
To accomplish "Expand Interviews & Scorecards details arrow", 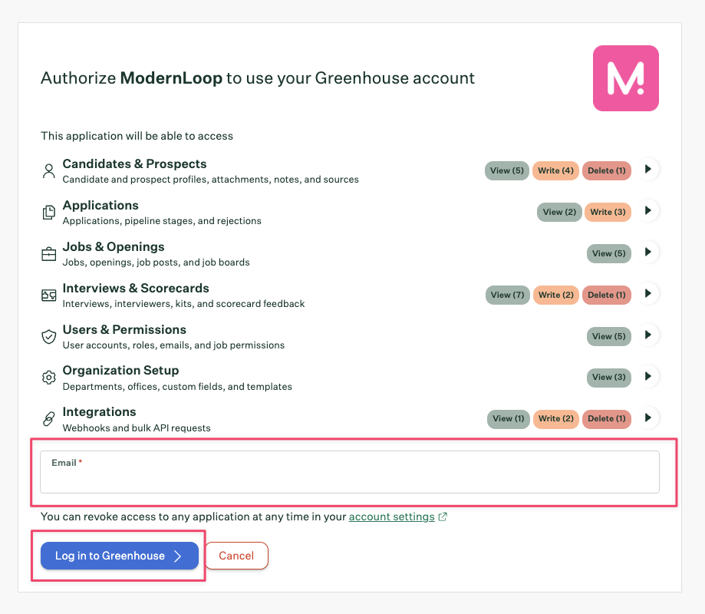I will (648, 293).
